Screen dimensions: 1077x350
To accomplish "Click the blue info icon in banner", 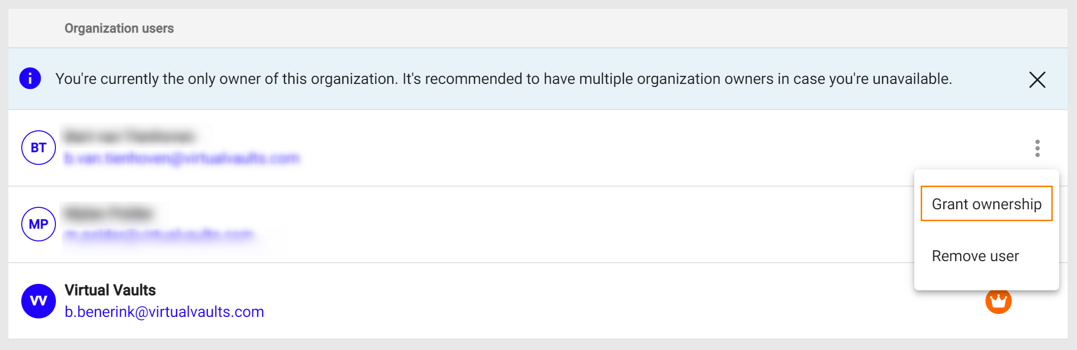I will 30,78.
